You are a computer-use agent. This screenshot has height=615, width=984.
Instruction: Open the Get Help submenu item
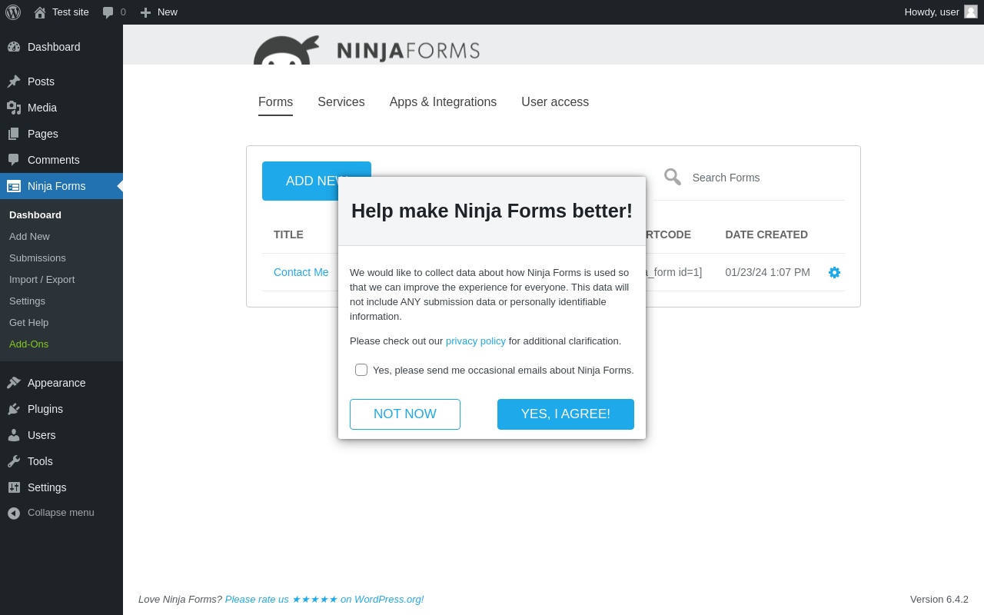pos(28,322)
